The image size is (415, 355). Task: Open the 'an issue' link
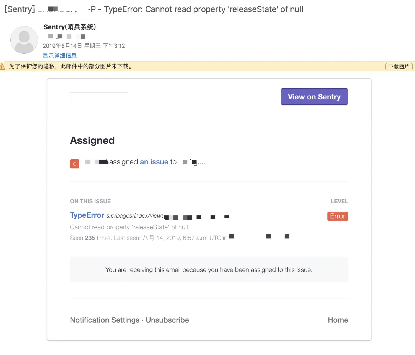[154, 162]
